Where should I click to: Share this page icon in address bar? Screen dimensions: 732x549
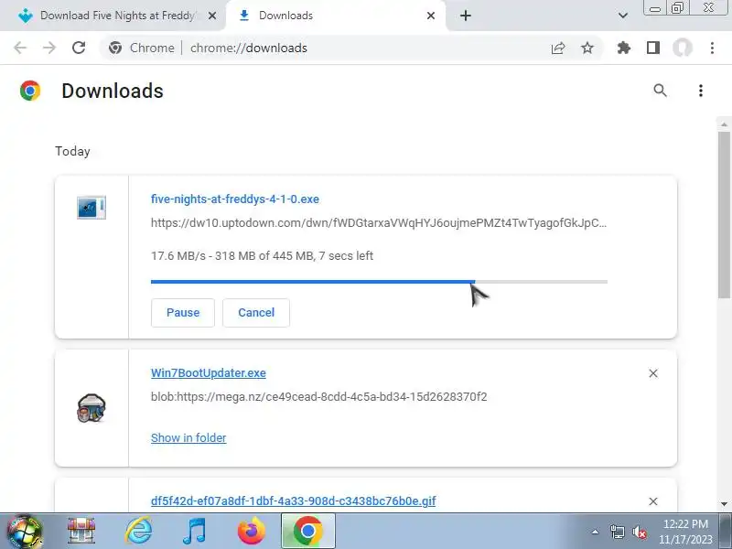tap(558, 48)
